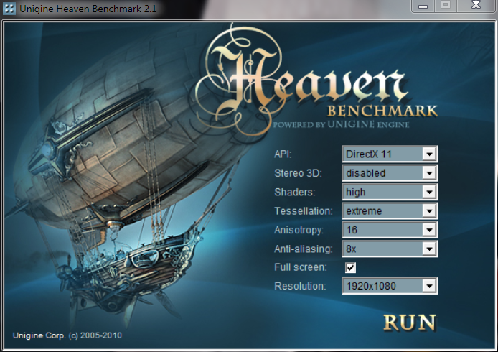Click the "Anti-aliasing:" label

click(304, 249)
